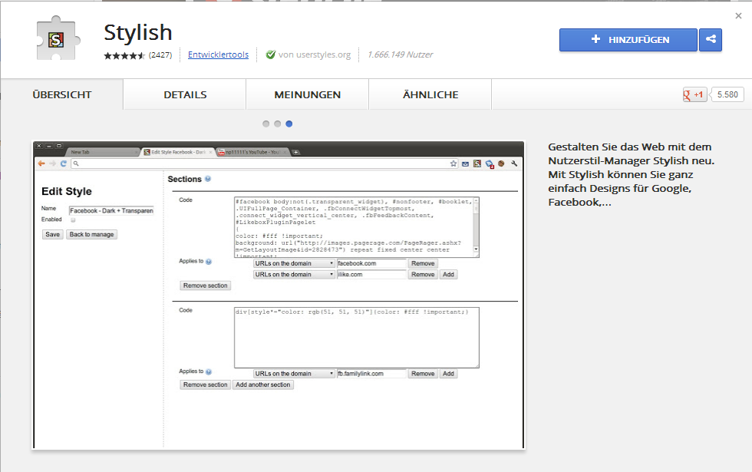Select the New Tab tab in the preview
Viewport: 752px width, 472px height.
click(101, 152)
